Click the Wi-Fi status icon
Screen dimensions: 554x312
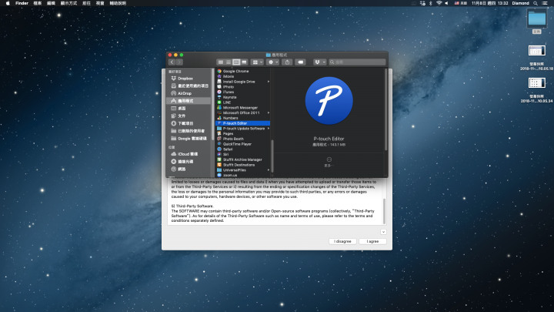pos(439,3)
